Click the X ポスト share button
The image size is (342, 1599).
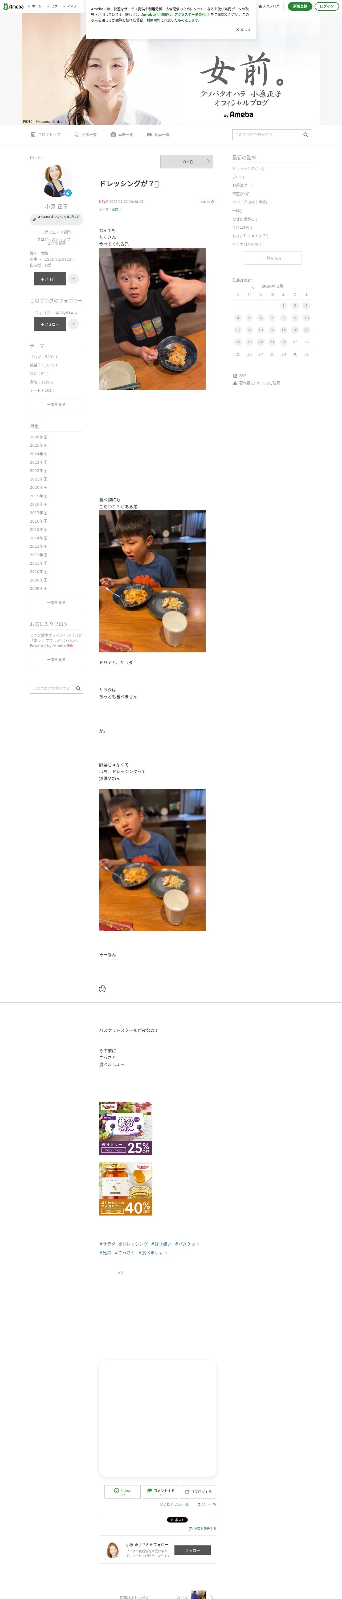tap(177, 1520)
